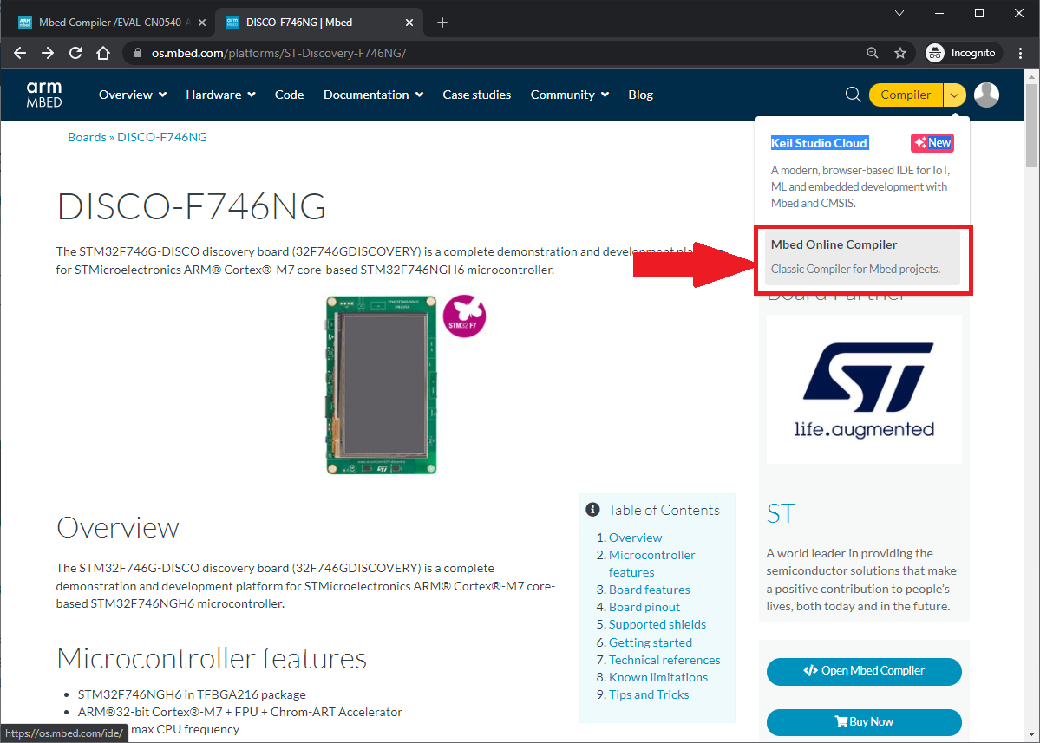Screen dimensions: 1040x743
Task: Open the site search magnifier
Action: [x=853, y=95]
